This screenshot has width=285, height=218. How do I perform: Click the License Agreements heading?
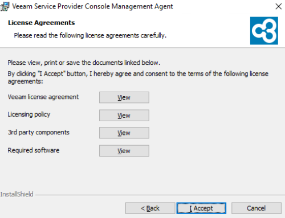click(x=42, y=23)
